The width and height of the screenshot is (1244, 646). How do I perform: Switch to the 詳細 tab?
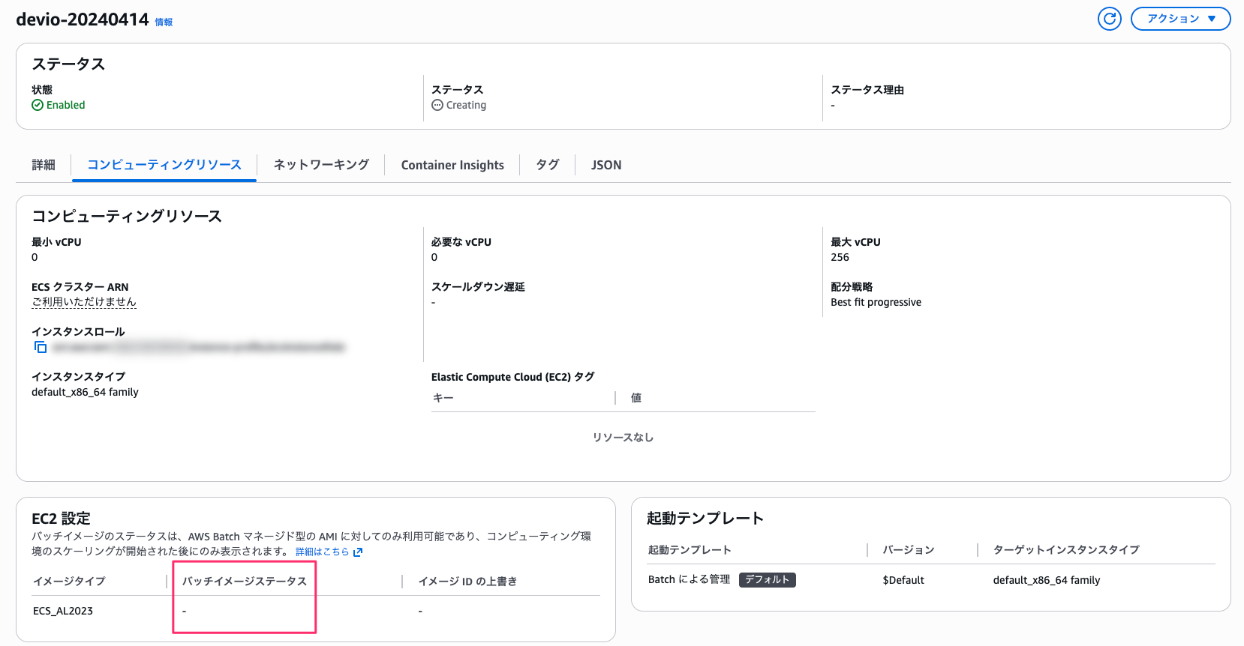click(x=44, y=165)
